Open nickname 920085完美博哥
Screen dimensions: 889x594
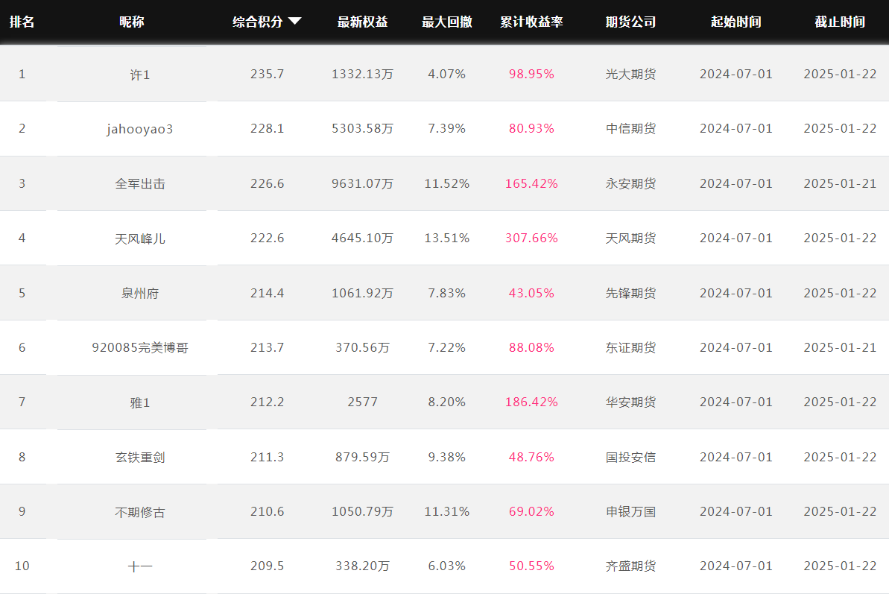click(x=140, y=347)
